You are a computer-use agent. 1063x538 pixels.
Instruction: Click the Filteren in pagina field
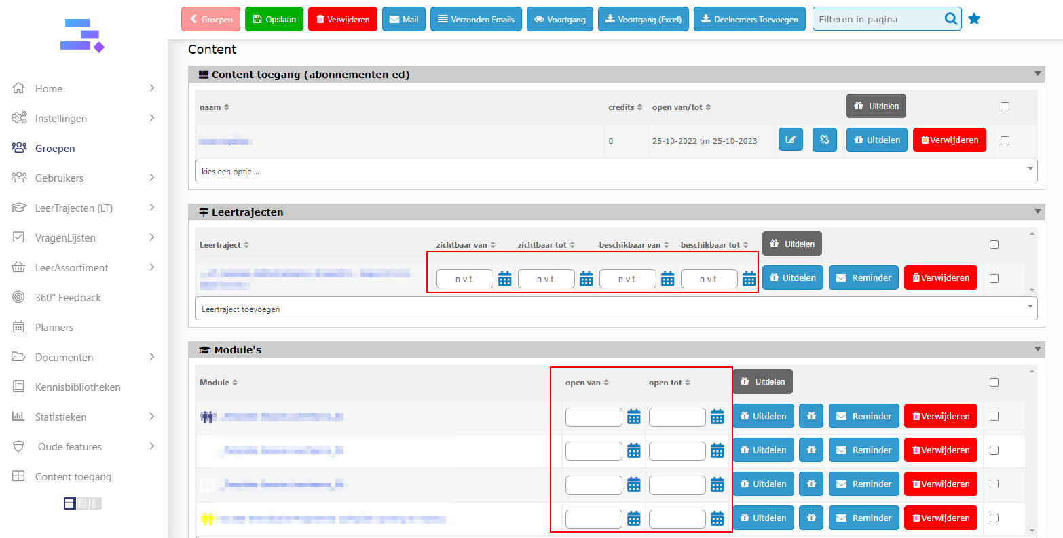878,20
